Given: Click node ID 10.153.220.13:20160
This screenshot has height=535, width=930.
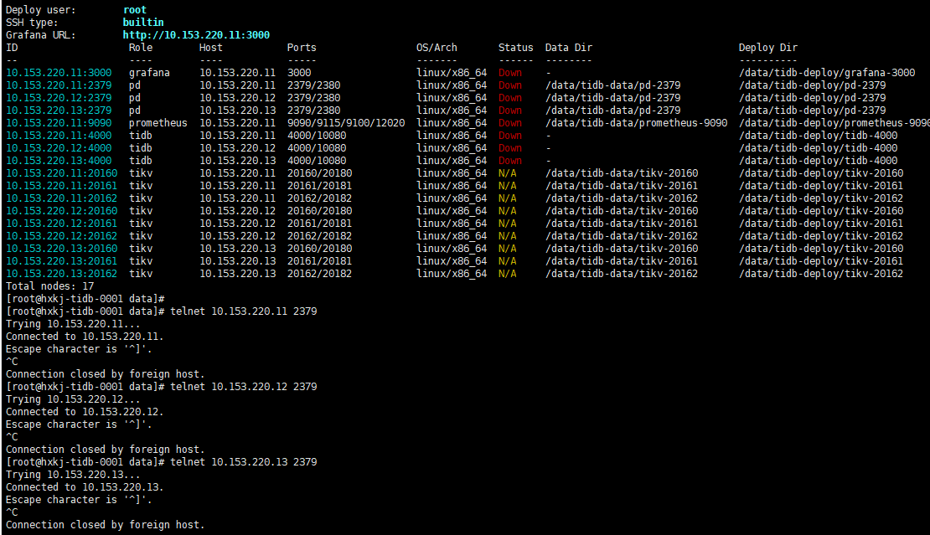Looking at the screenshot, I should pyautogui.click(x=62, y=249).
